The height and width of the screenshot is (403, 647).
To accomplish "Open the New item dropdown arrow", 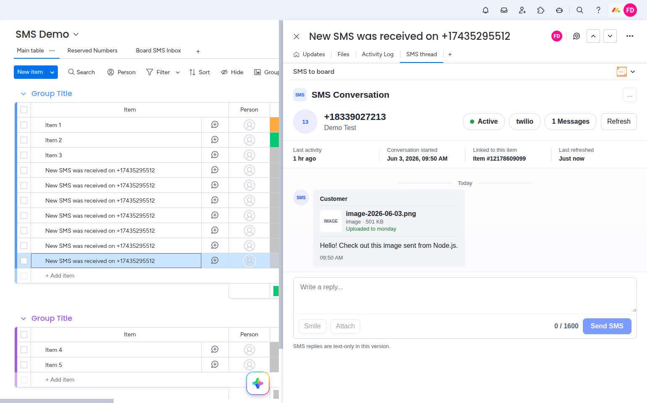I will click(52, 72).
